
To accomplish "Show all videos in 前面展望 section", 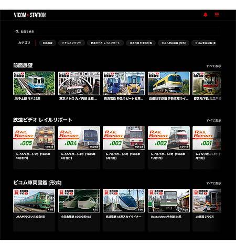I will (x=213, y=66).
